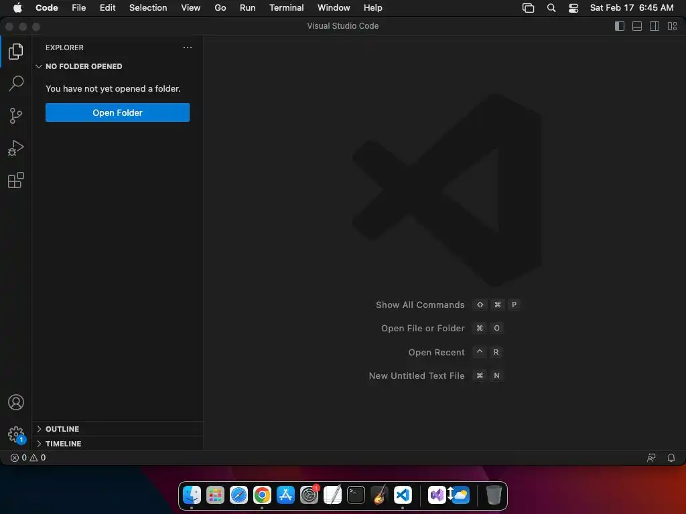Toggle Panel layout icon in title bar
Viewport: 686px width, 514px height.
pyautogui.click(x=637, y=26)
